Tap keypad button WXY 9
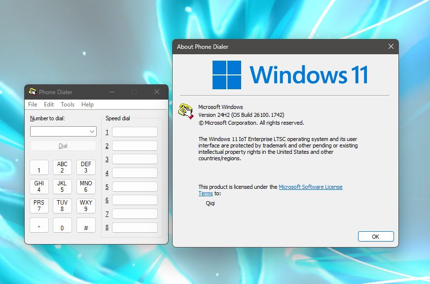The width and height of the screenshot is (430, 284). 86,206
